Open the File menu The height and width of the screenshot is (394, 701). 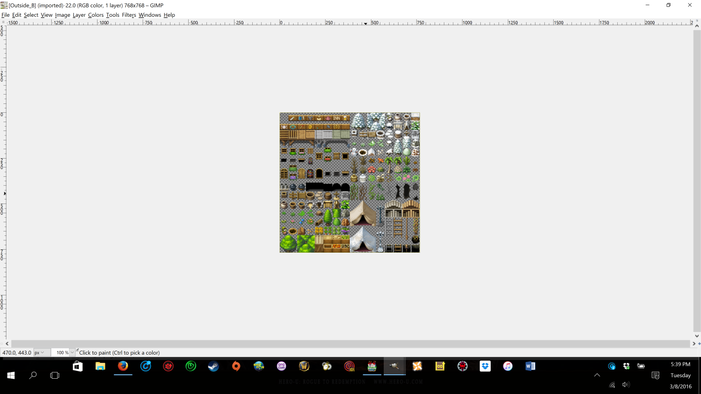click(x=5, y=15)
